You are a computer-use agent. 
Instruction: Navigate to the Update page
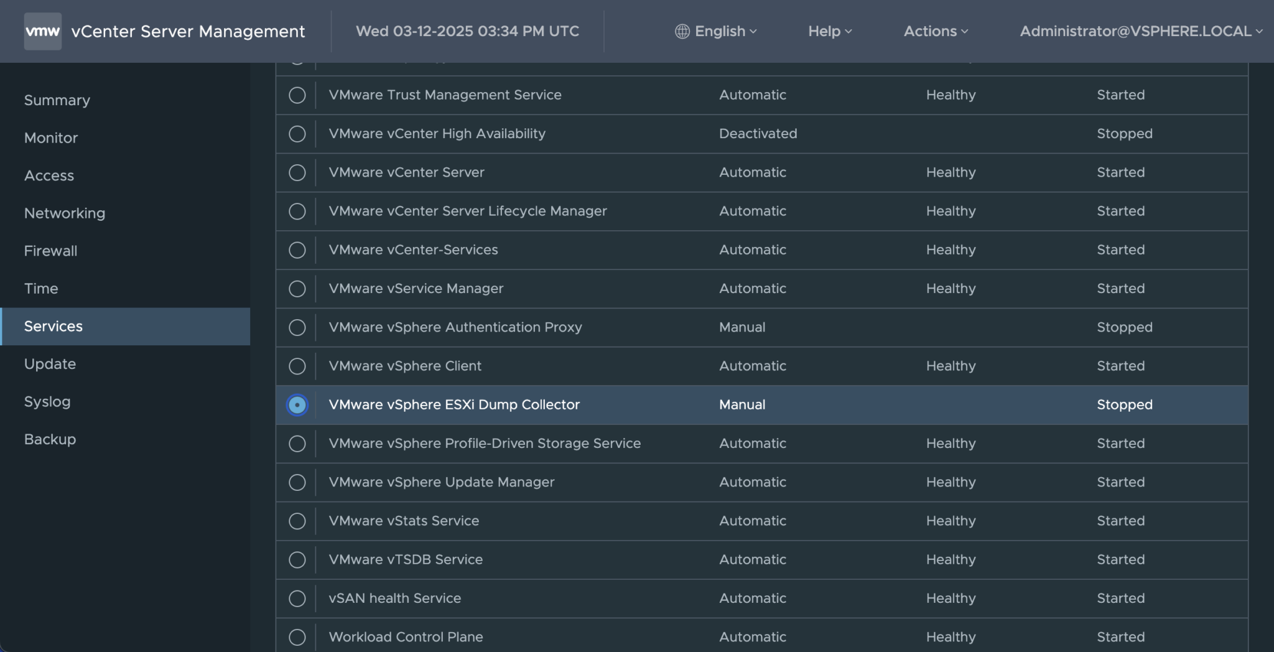50,364
